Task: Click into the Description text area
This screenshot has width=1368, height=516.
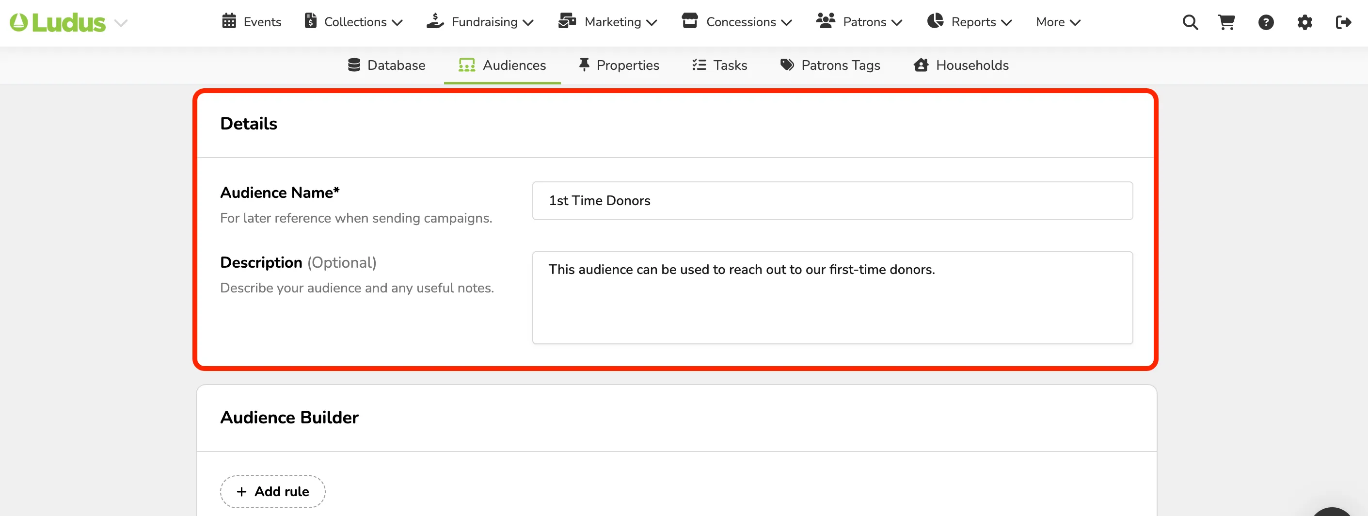Action: (832, 297)
